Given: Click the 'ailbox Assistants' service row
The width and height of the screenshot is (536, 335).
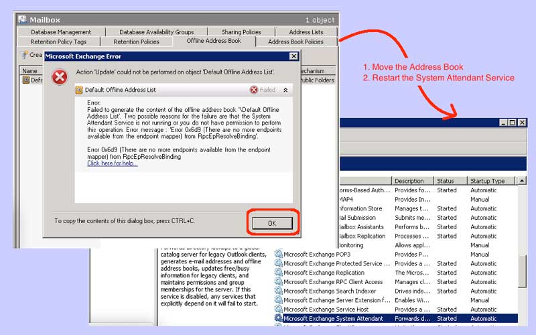Looking at the screenshot, I should coord(428,227).
